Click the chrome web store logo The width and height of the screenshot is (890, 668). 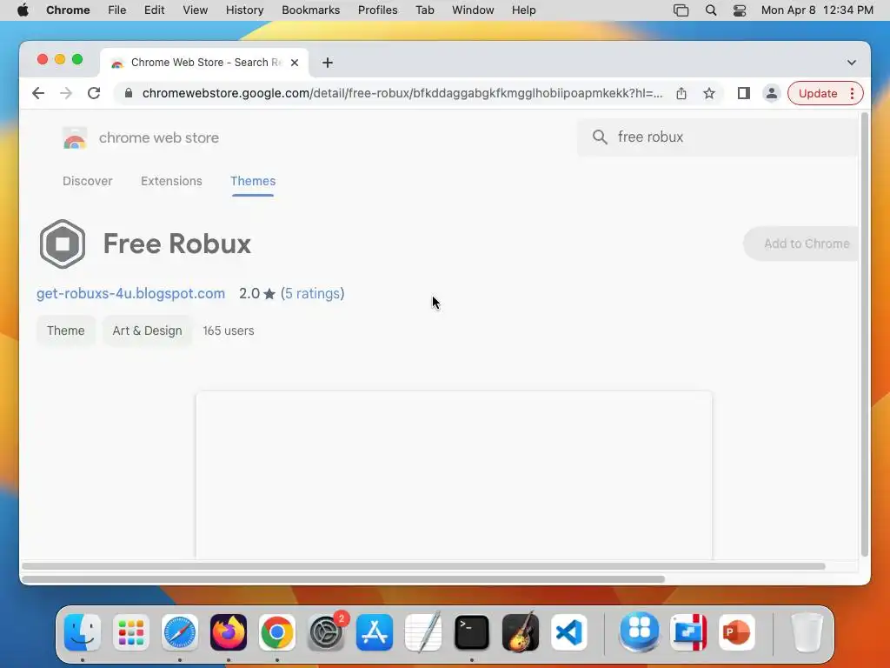coord(75,138)
